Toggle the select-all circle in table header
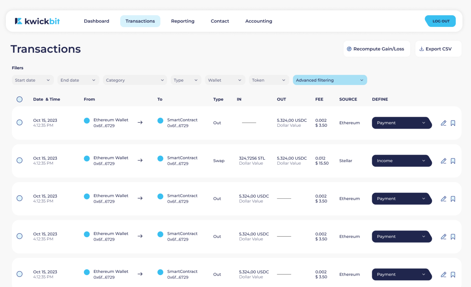Viewport: 471px width, 287px height. pyautogui.click(x=20, y=99)
